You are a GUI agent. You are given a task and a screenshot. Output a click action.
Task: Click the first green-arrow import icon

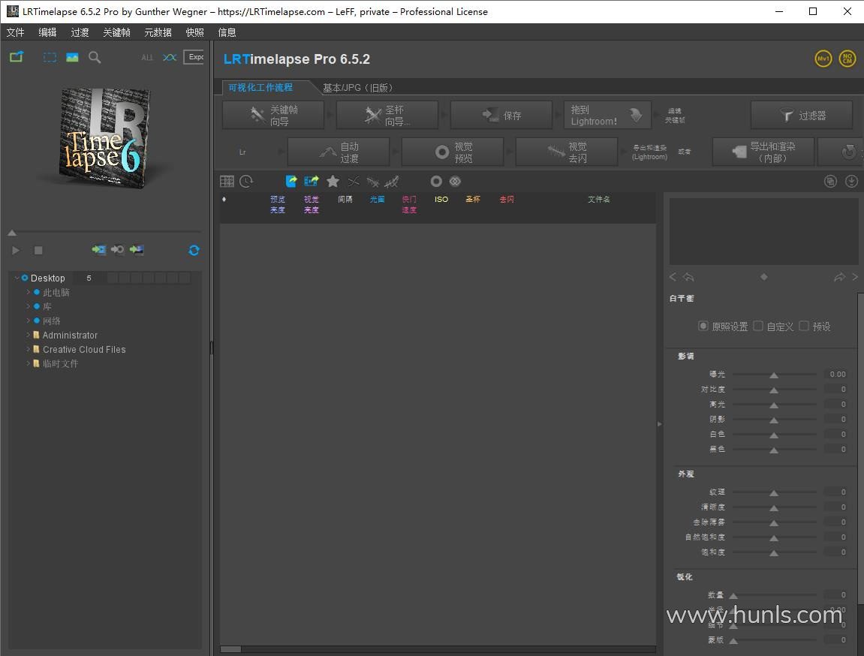coord(98,250)
